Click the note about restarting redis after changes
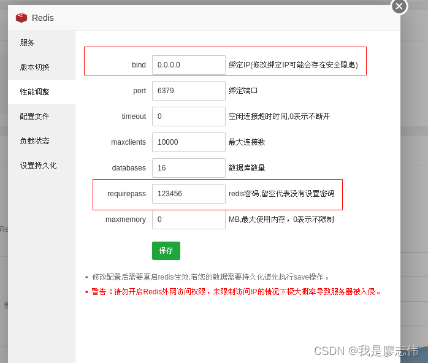 click(210, 277)
